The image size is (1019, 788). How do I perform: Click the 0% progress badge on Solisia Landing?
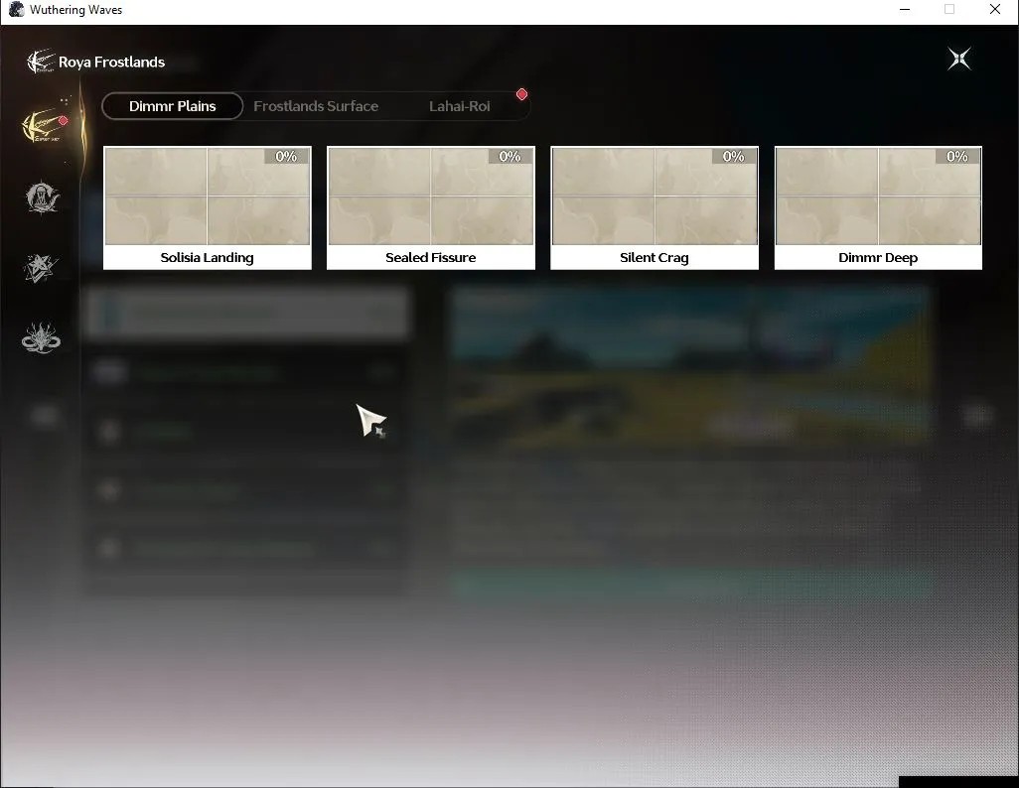tap(286, 156)
